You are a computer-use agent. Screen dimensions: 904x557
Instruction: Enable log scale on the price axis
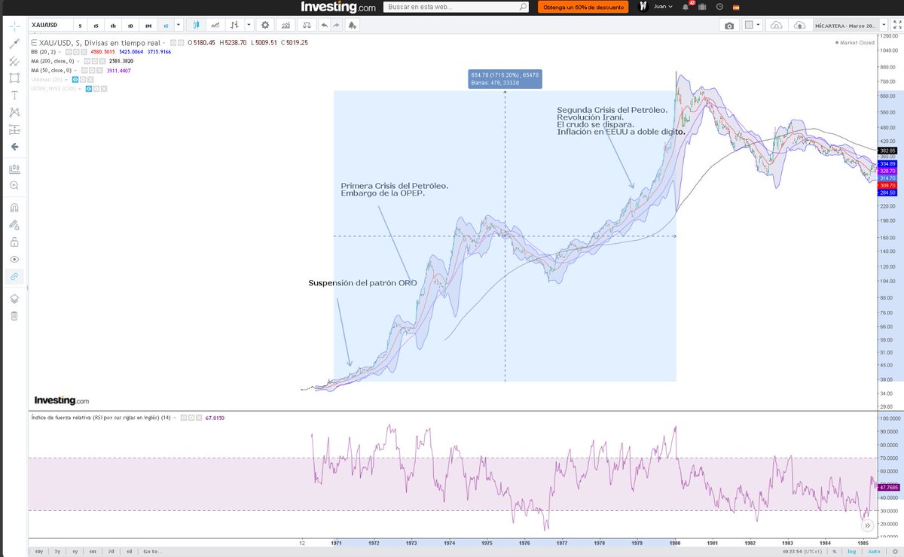[852, 552]
